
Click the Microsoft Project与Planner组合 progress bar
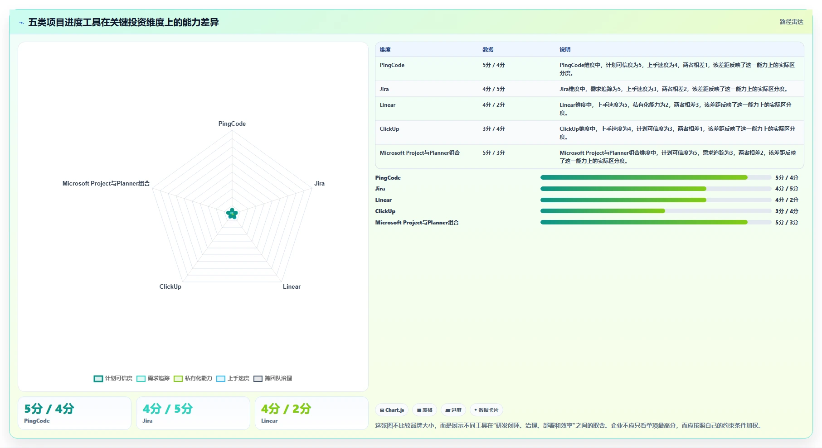[656, 222]
